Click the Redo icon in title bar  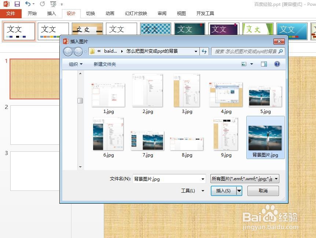point(42,4)
